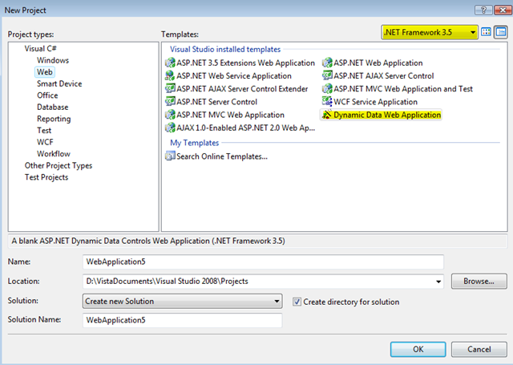Screen dimensions: 513x365
Task: Switch templates to large icons view
Action: [487, 32]
